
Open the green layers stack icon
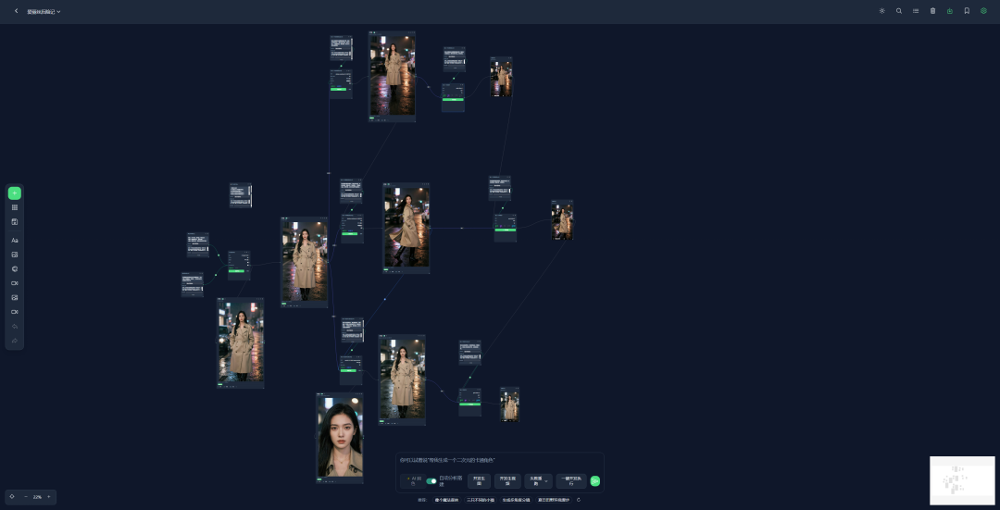pyautogui.click(x=983, y=11)
